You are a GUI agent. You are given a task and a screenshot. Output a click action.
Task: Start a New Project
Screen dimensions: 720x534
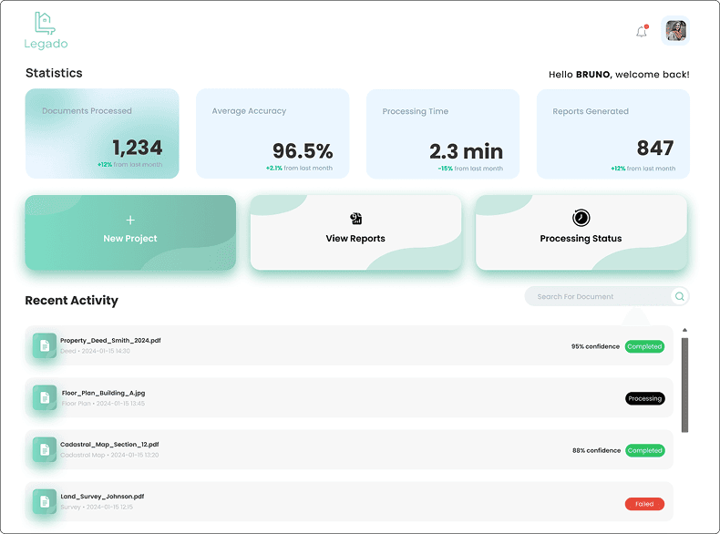[x=130, y=232]
